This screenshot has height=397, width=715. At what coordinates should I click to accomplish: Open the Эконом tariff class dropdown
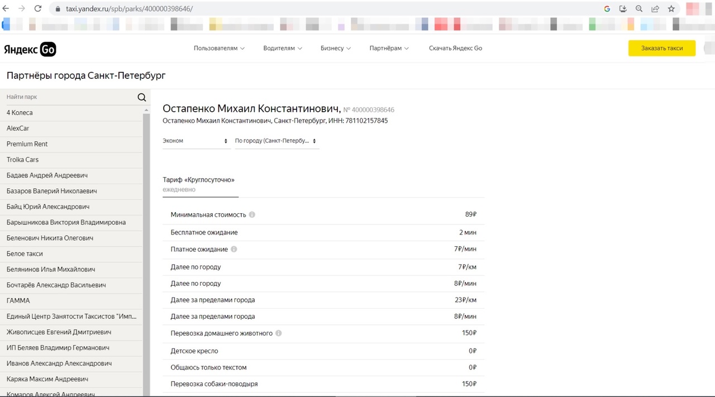coord(196,141)
